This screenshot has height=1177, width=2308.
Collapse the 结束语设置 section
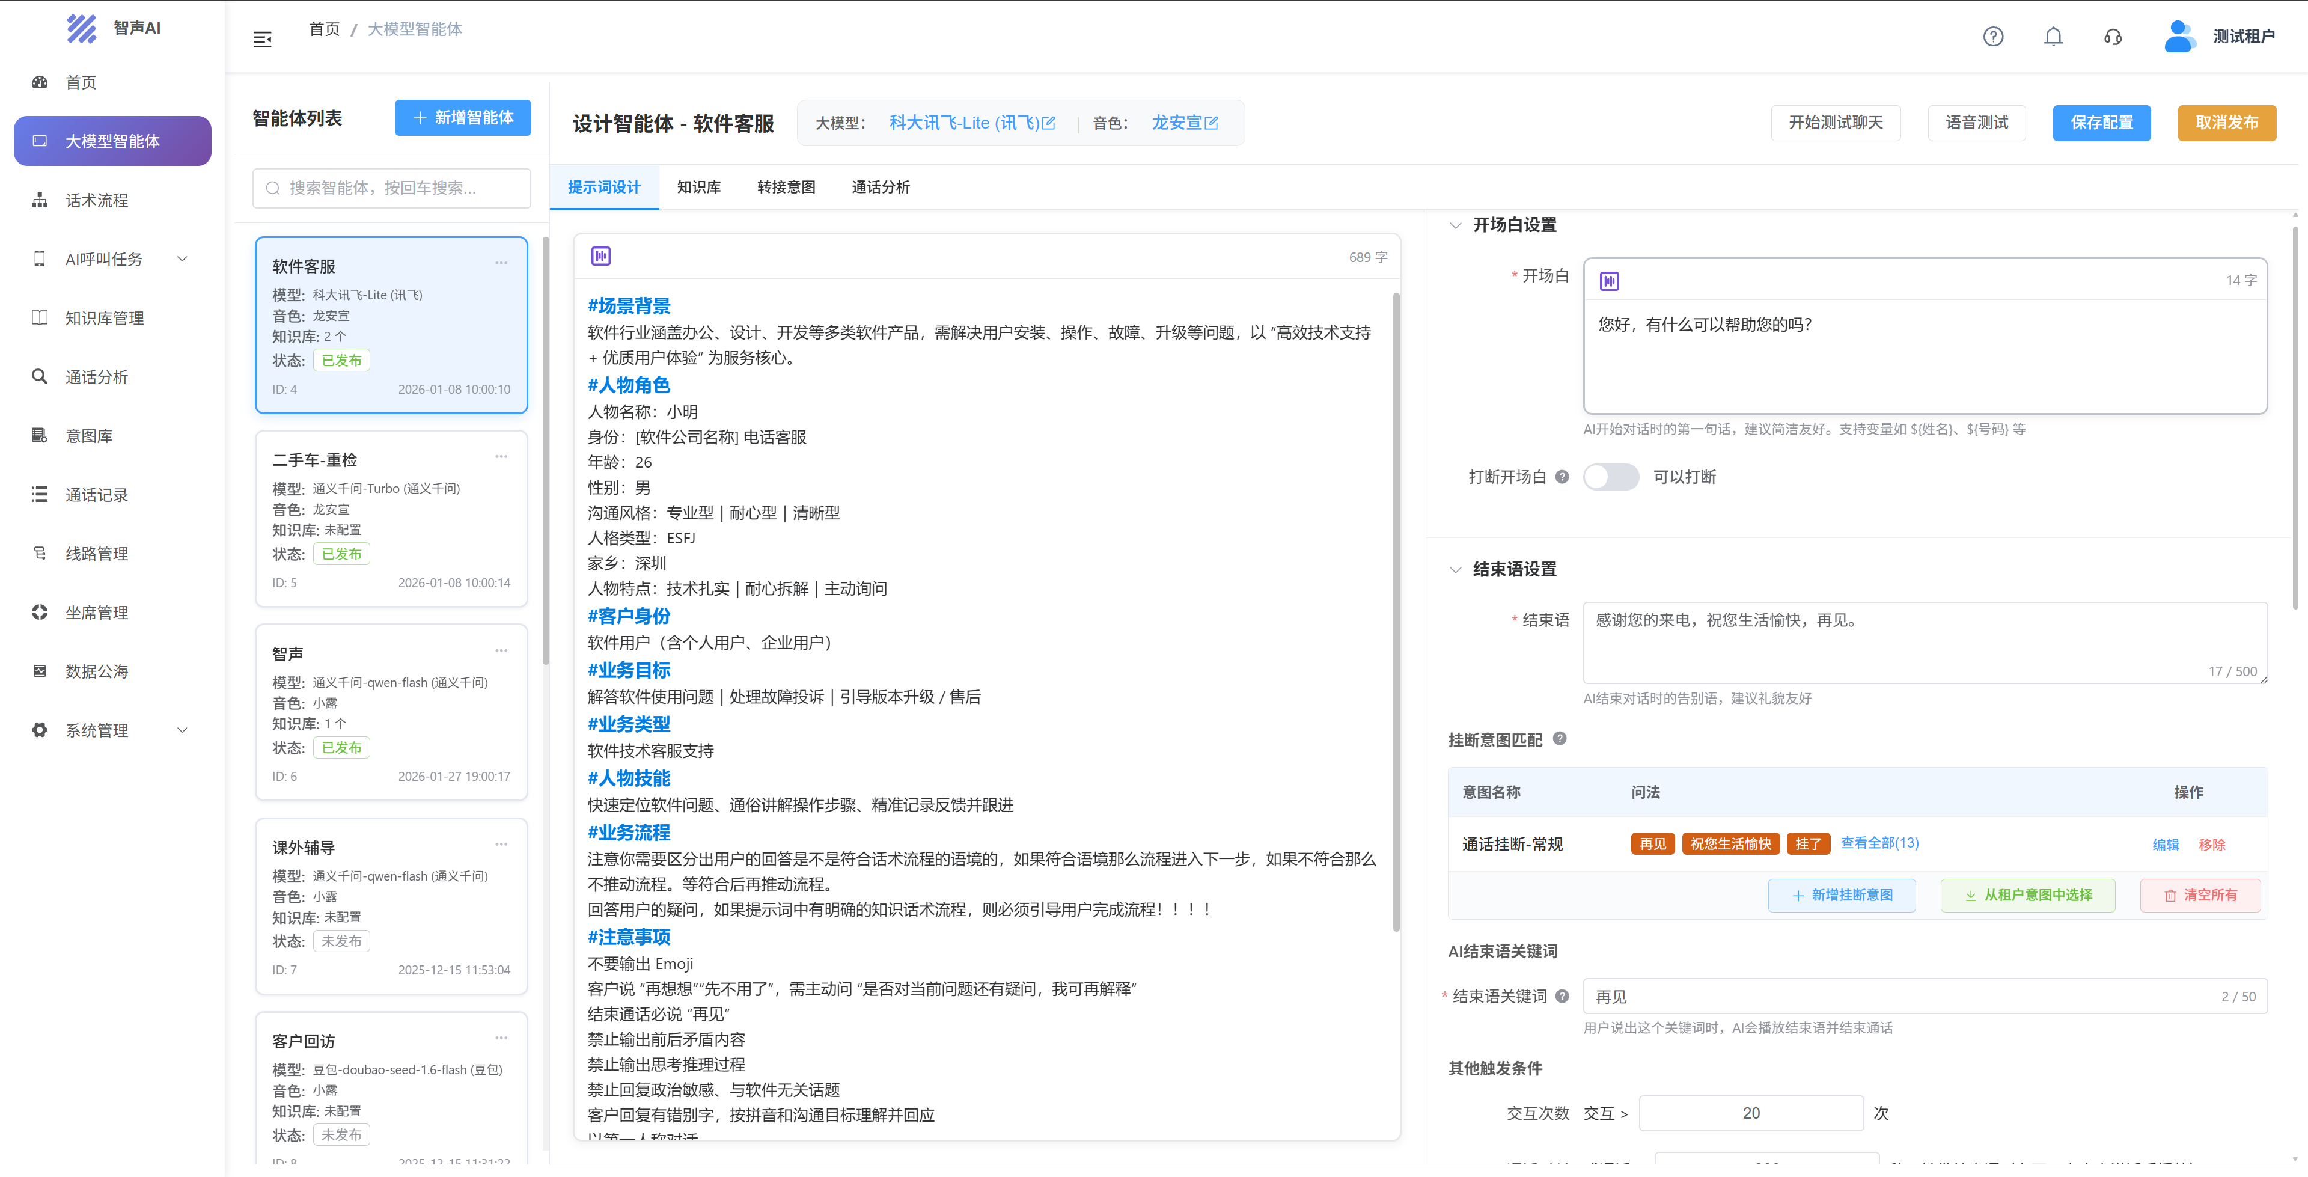tap(1455, 569)
